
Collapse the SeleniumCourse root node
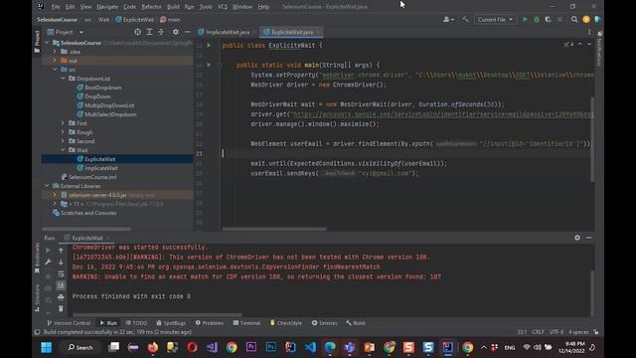(x=48, y=43)
